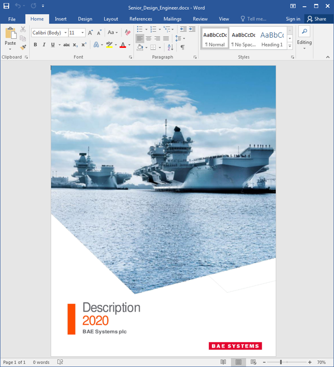Open the Borders dropdown arrow
Screen dimensions: 334x367
[160, 48]
